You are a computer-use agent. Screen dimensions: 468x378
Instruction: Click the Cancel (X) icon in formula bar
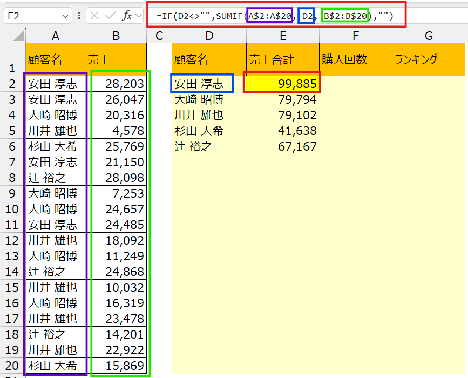[95, 16]
